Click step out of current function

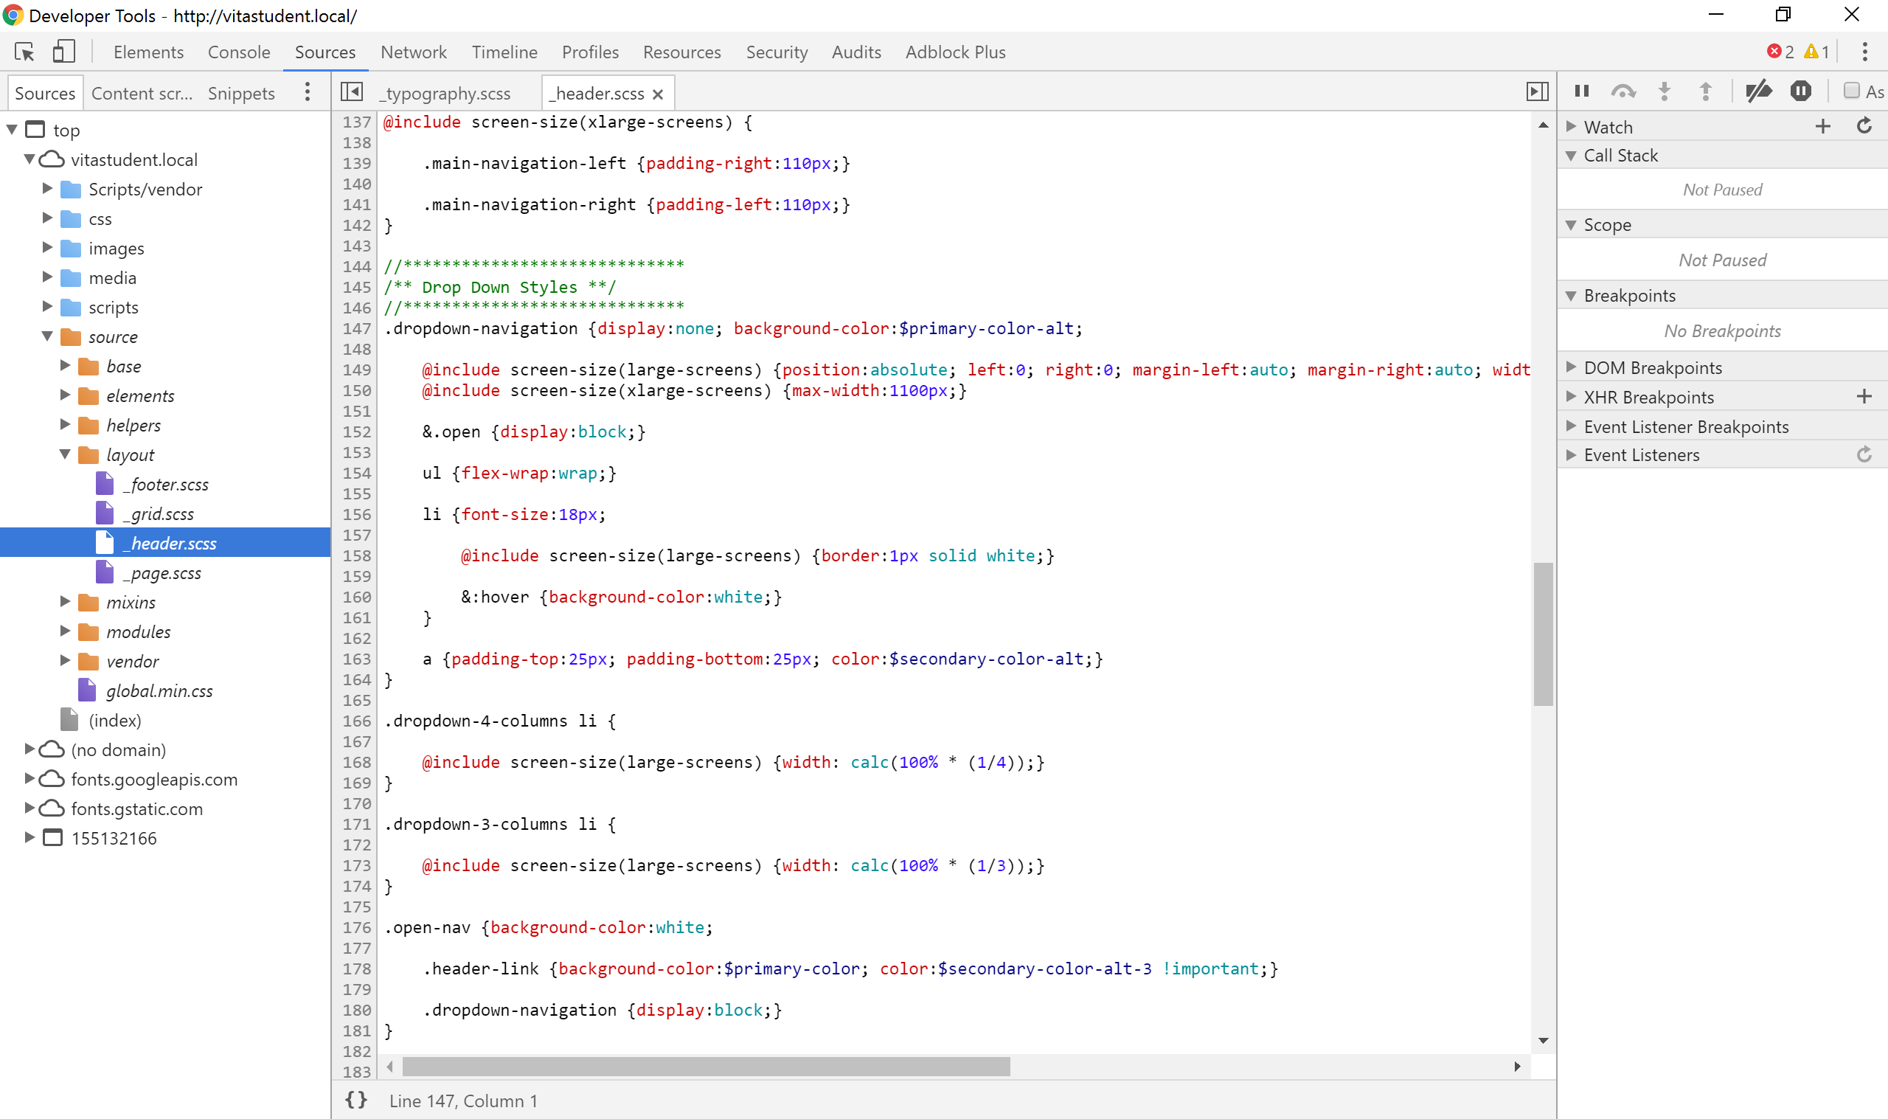pos(1706,91)
